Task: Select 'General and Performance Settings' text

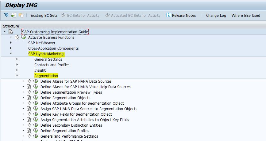Action: pyautogui.click(x=69, y=136)
